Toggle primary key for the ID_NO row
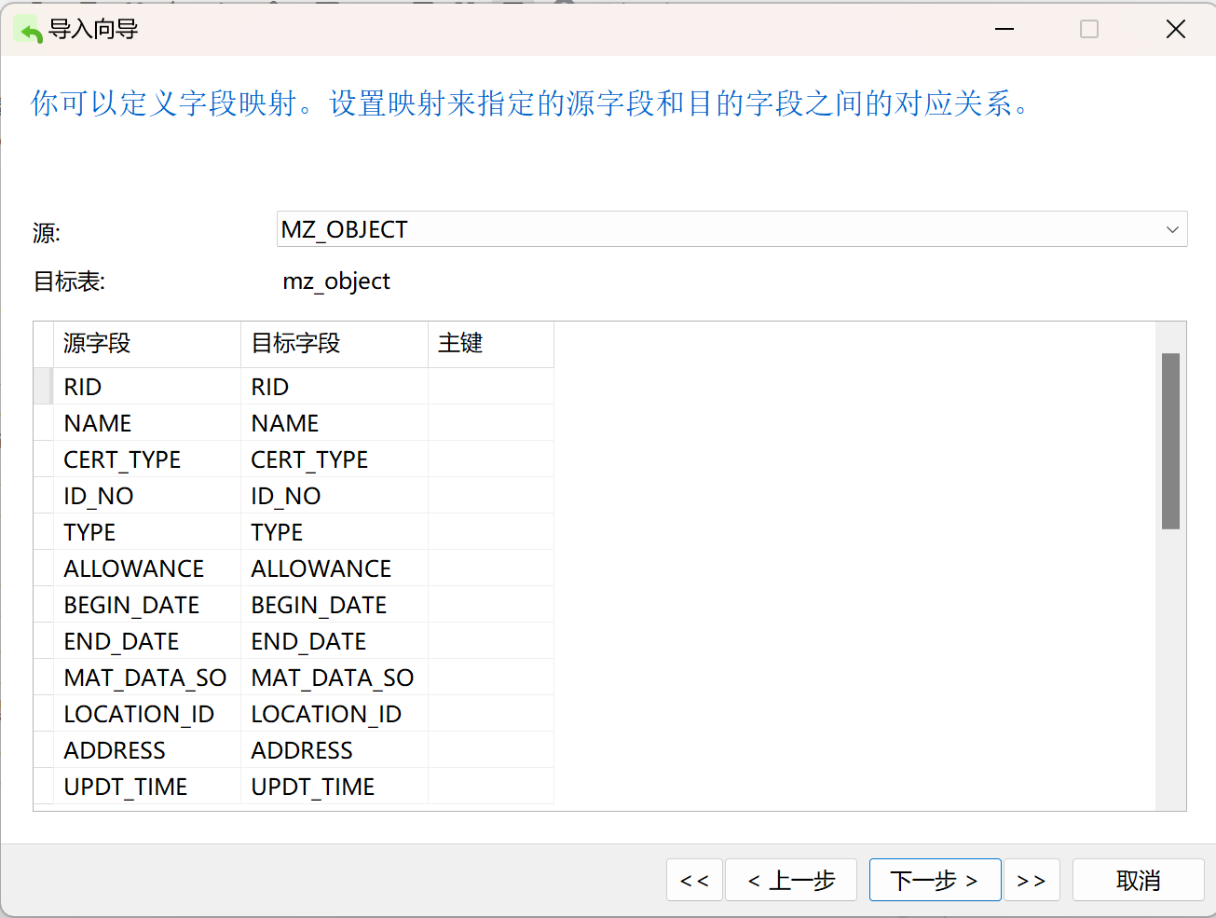The image size is (1216, 918). tap(491, 496)
